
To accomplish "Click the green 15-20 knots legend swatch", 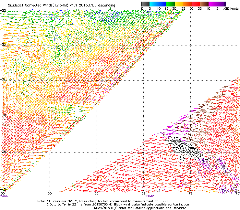I will (x=171, y=4).
